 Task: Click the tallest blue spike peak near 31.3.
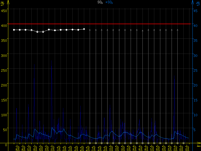(52, 60)
